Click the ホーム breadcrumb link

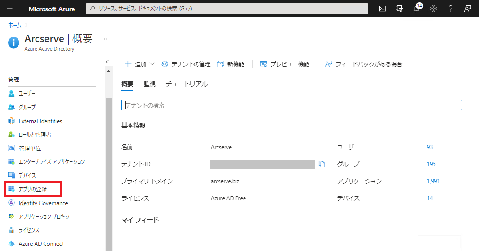(15, 26)
